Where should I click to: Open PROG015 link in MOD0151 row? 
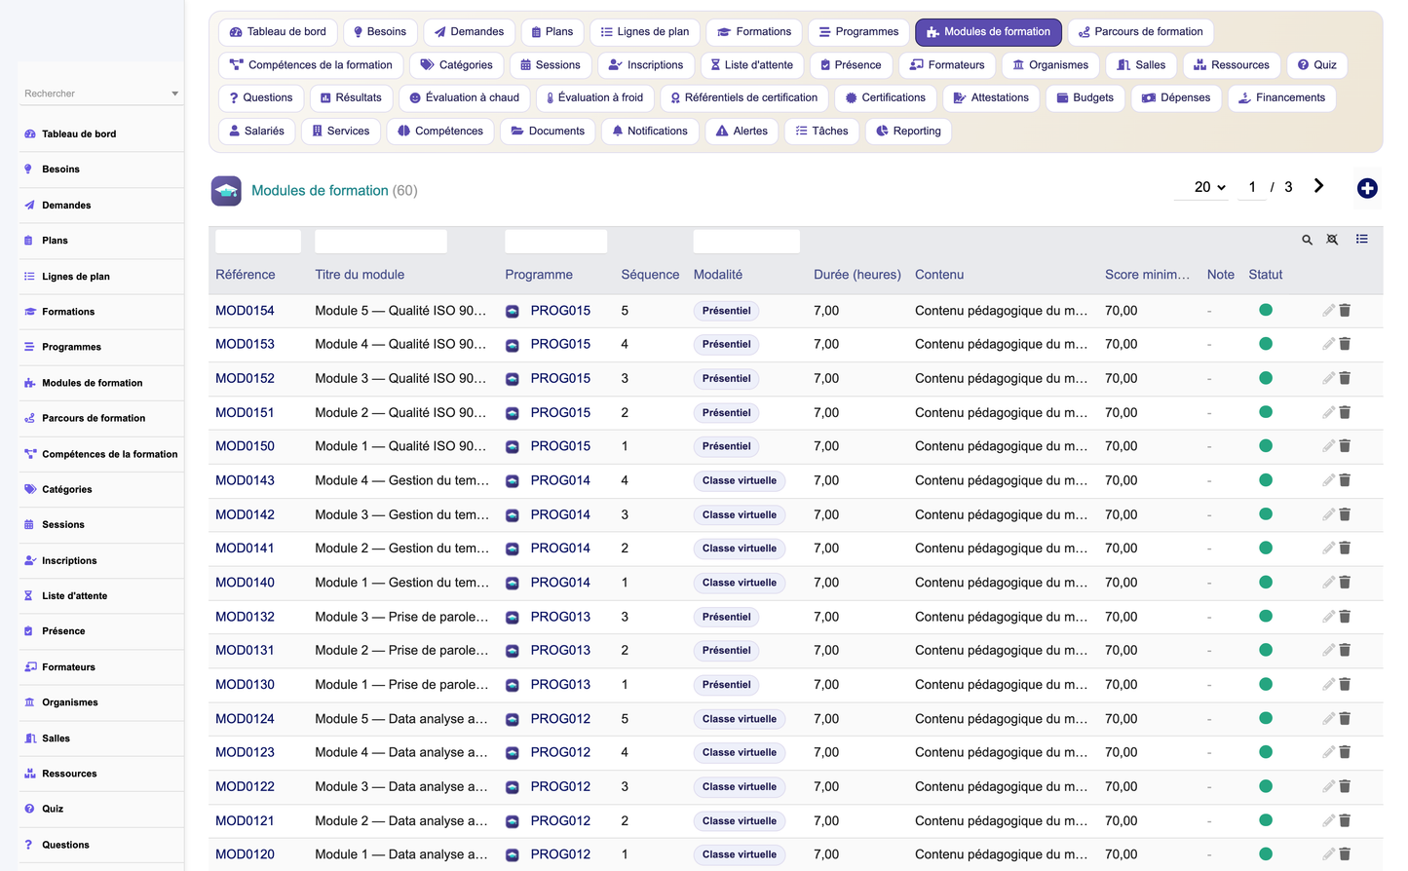pos(560,412)
